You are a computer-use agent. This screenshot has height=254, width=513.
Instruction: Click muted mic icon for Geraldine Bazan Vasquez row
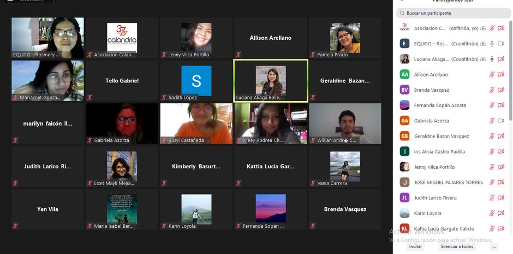pos(492,136)
